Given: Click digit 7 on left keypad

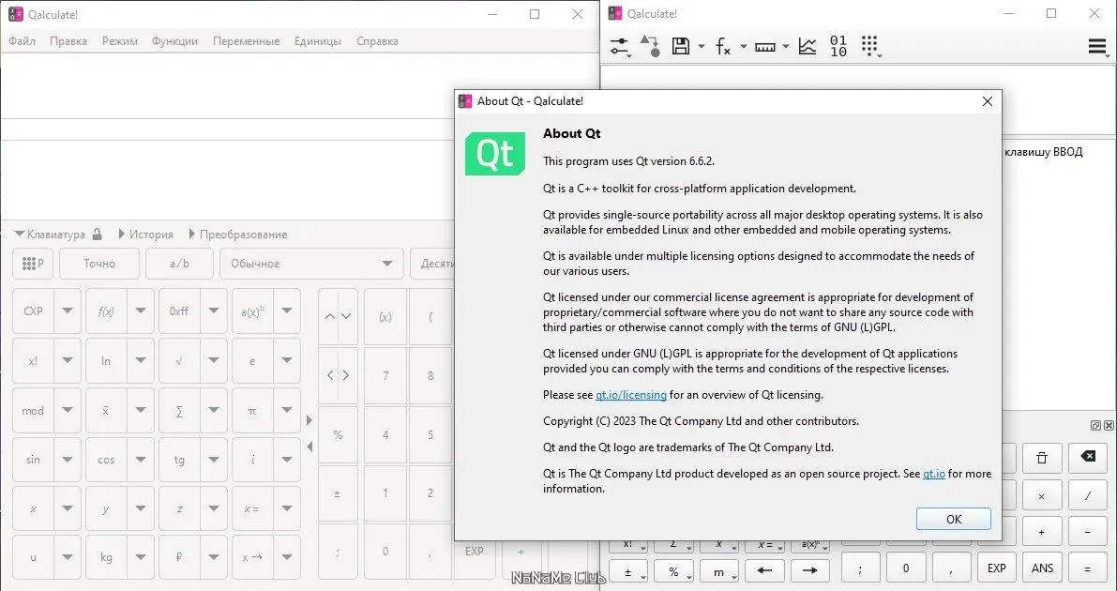Looking at the screenshot, I should pyautogui.click(x=385, y=375).
